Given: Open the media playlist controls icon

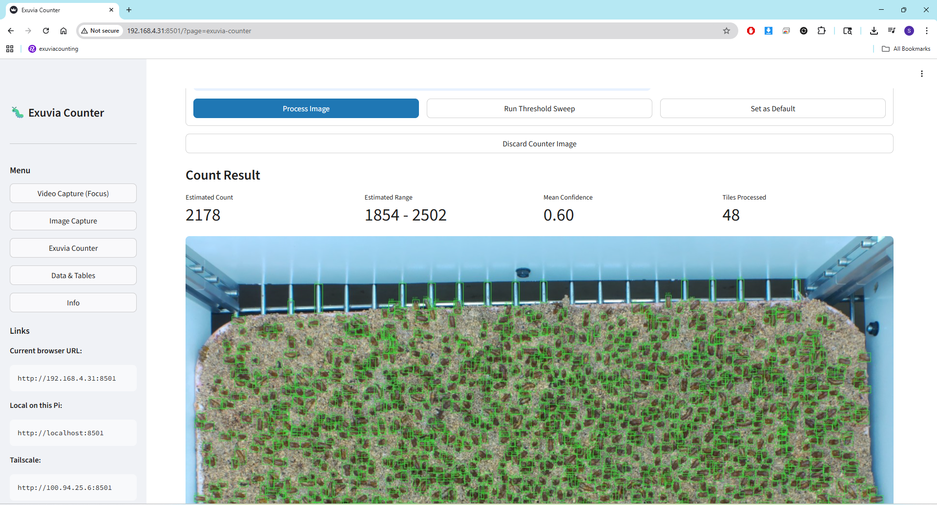Looking at the screenshot, I should click(891, 30).
